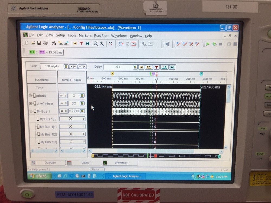Open Delay calculator keypad icon
271x203 pixels.
tap(135, 67)
